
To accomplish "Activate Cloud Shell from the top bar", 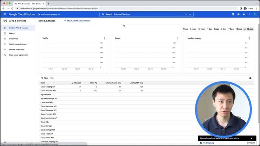I will [x=233, y=15].
